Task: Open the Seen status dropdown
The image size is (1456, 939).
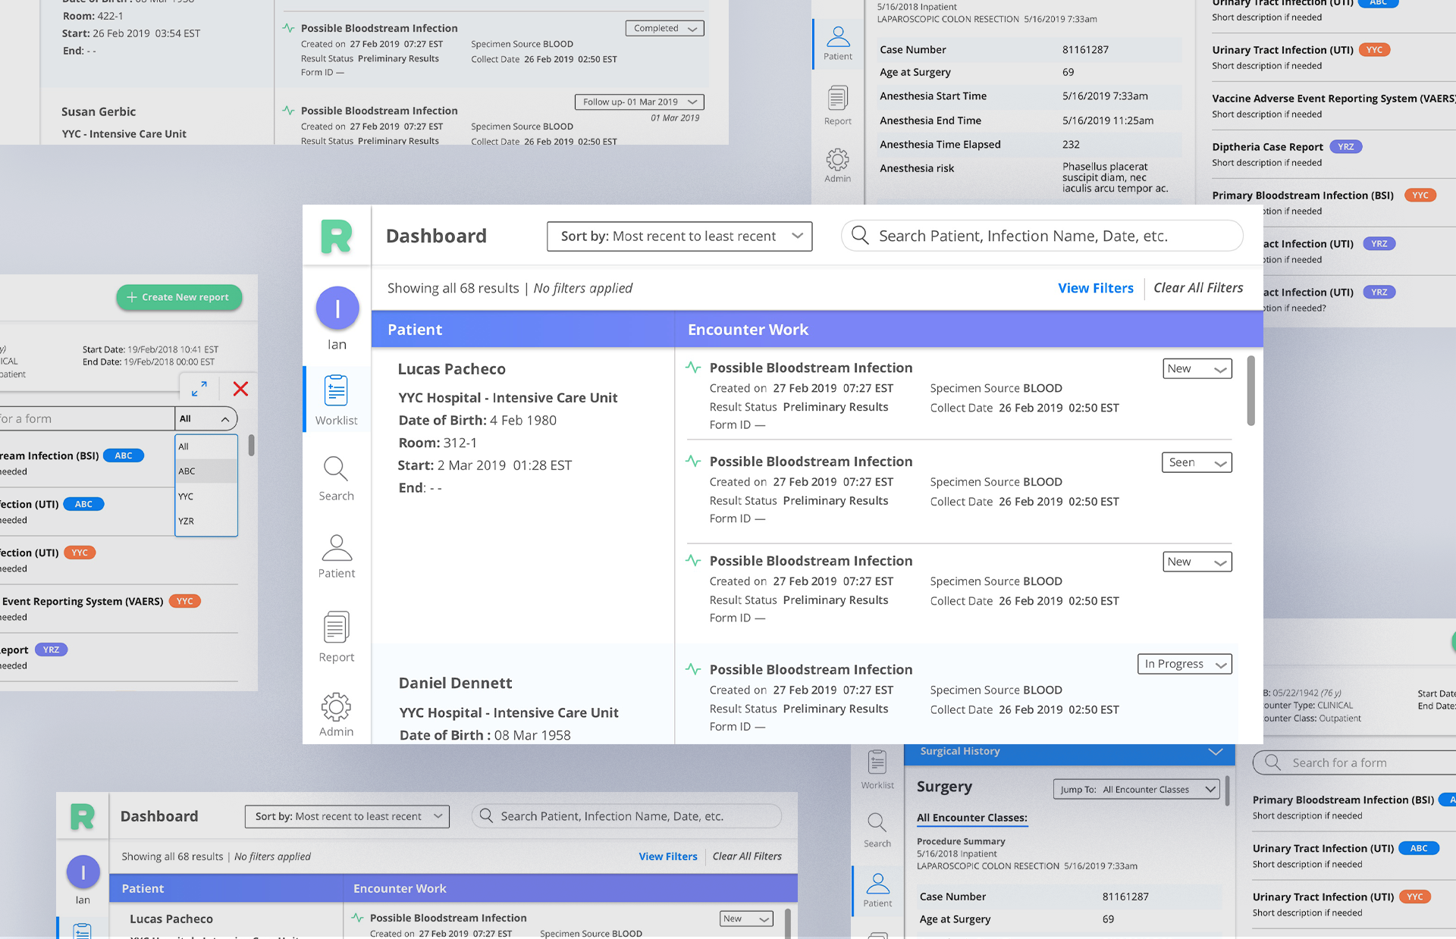Action: click(1197, 462)
